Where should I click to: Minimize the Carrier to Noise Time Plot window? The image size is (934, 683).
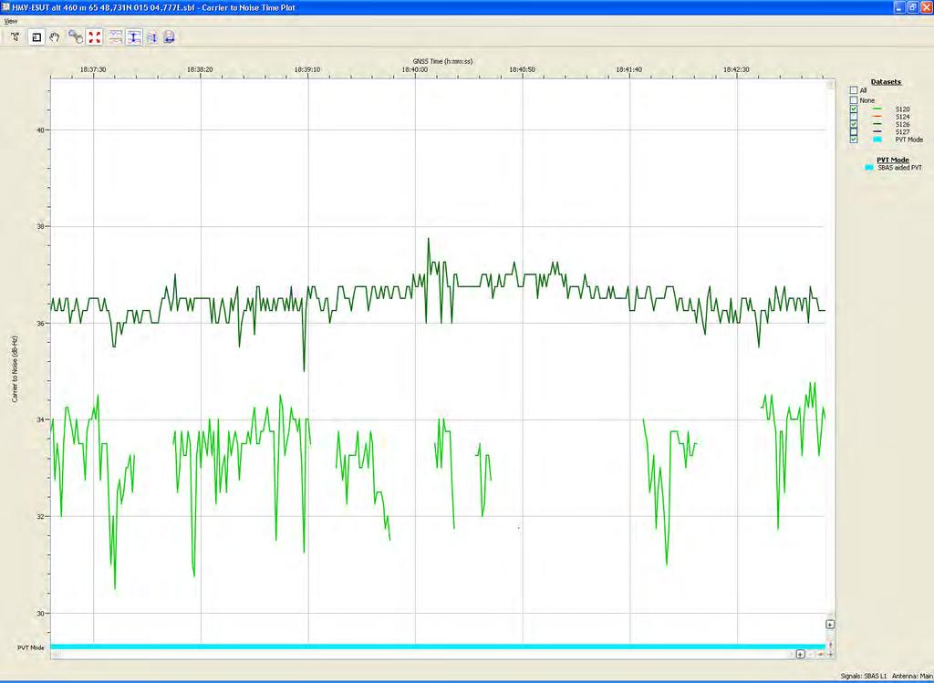899,7
